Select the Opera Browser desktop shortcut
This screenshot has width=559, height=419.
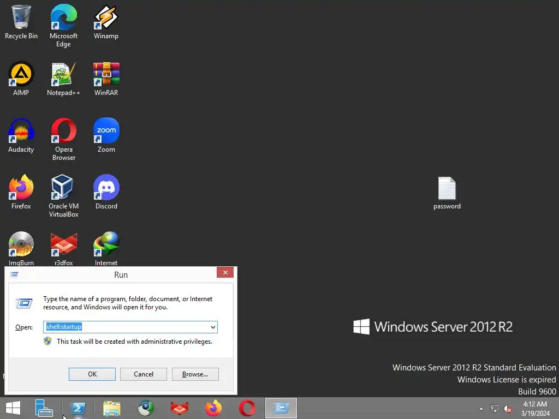pos(63,139)
